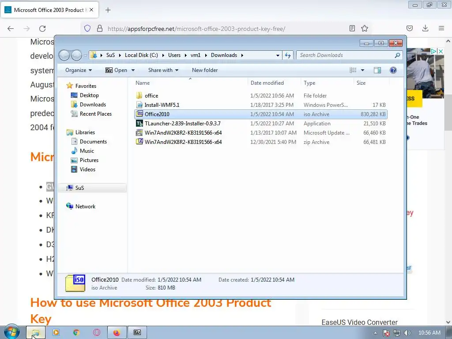The width and height of the screenshot is (452, 339).
Task: Sort by Date modified column header
Action: point(274,83)
